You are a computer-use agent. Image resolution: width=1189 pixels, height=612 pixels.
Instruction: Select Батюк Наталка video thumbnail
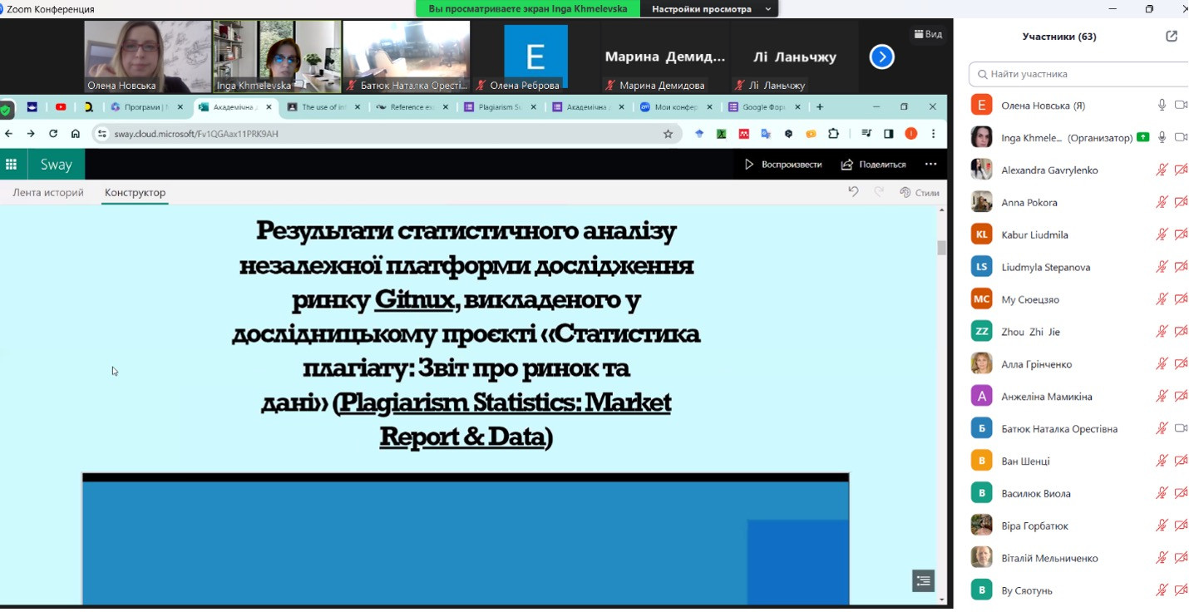(407, 57)
